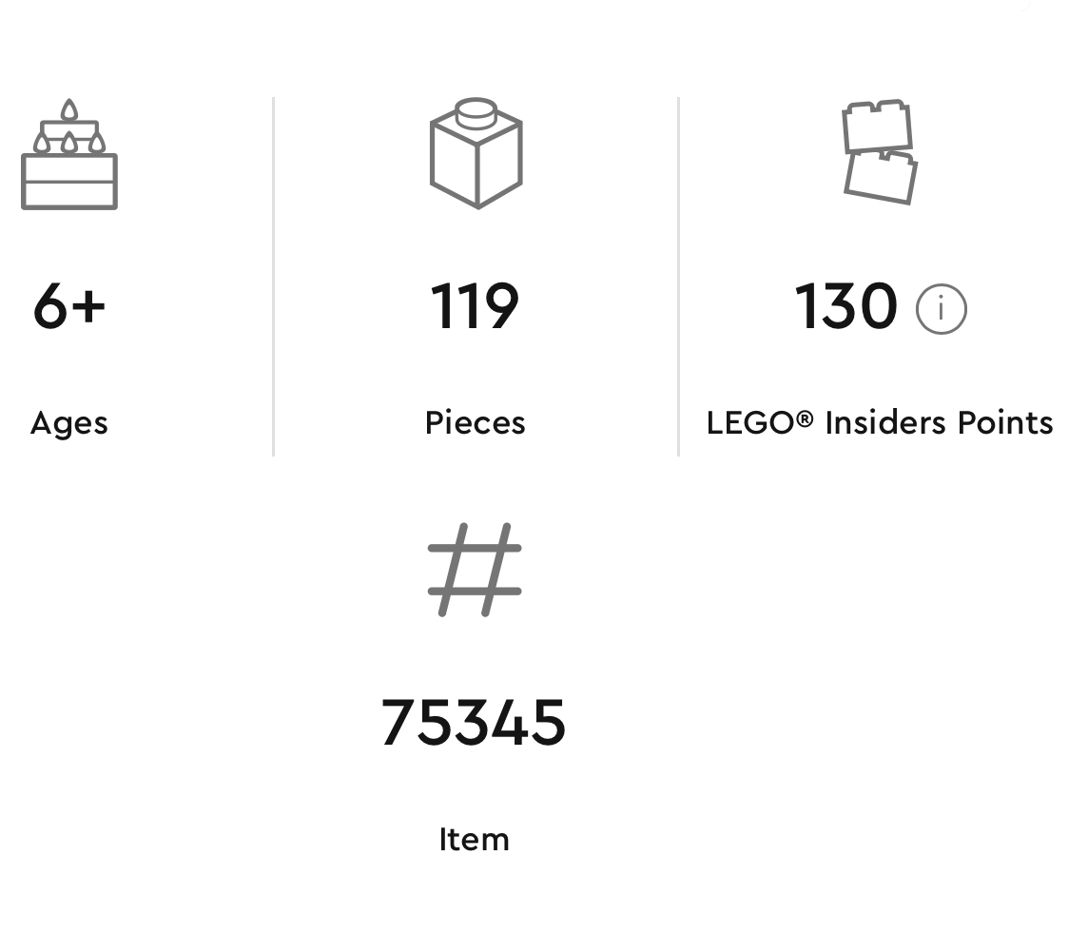Click the hash symbol Item icon
The width and height of the screenshot is (1088, 933).
475,570
